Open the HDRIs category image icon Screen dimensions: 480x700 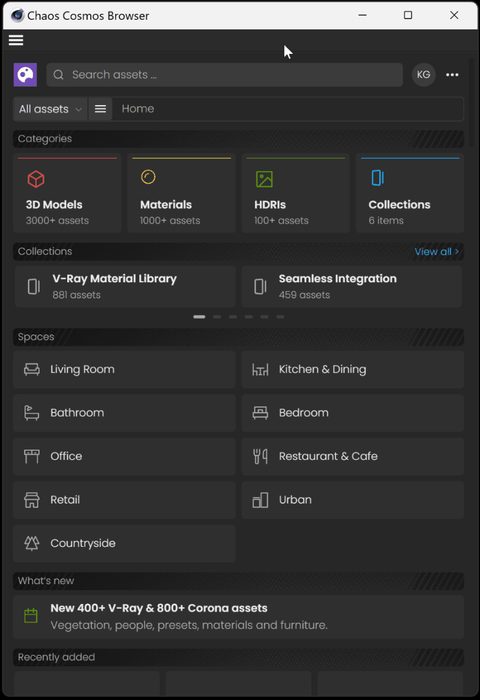pyautogui.click(x=264, y=179)
